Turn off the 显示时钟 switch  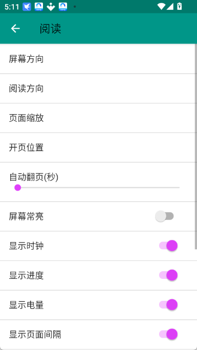click(x=168, y=246)
